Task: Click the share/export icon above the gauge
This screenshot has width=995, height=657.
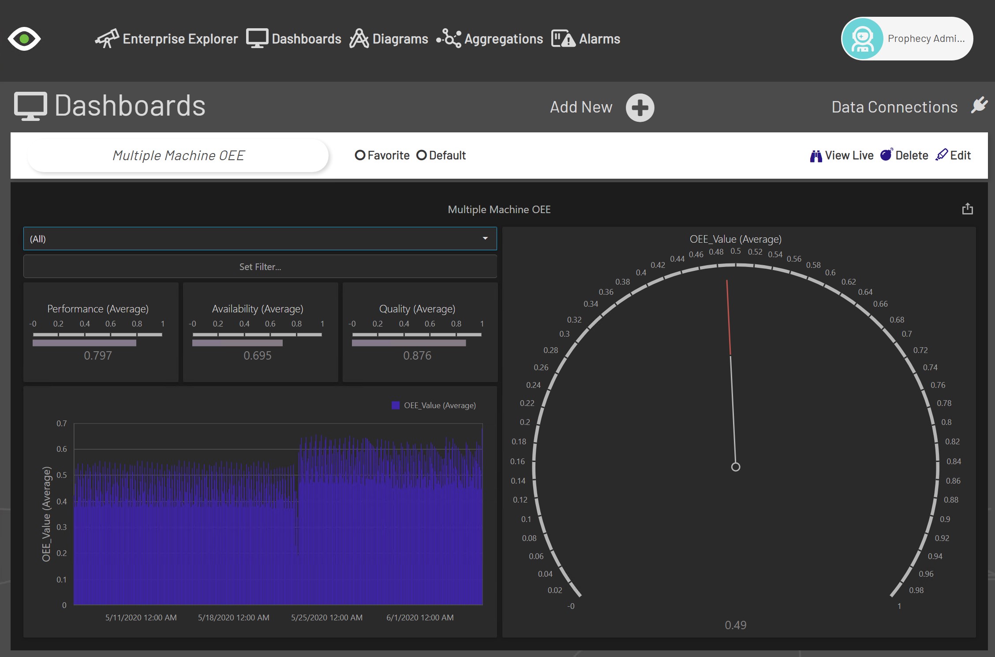Action: click(967, 209)
